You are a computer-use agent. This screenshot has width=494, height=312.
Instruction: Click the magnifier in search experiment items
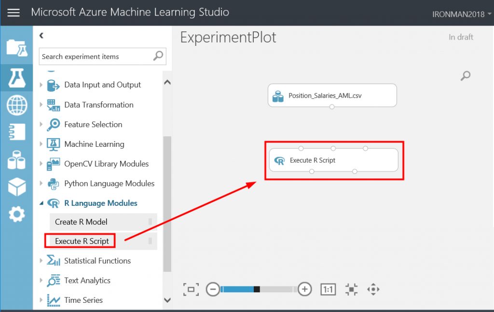(x=158, y=56)
